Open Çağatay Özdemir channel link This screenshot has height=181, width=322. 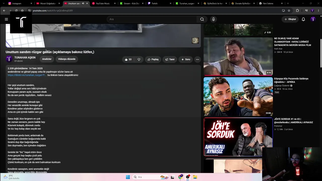coord(282,85)
